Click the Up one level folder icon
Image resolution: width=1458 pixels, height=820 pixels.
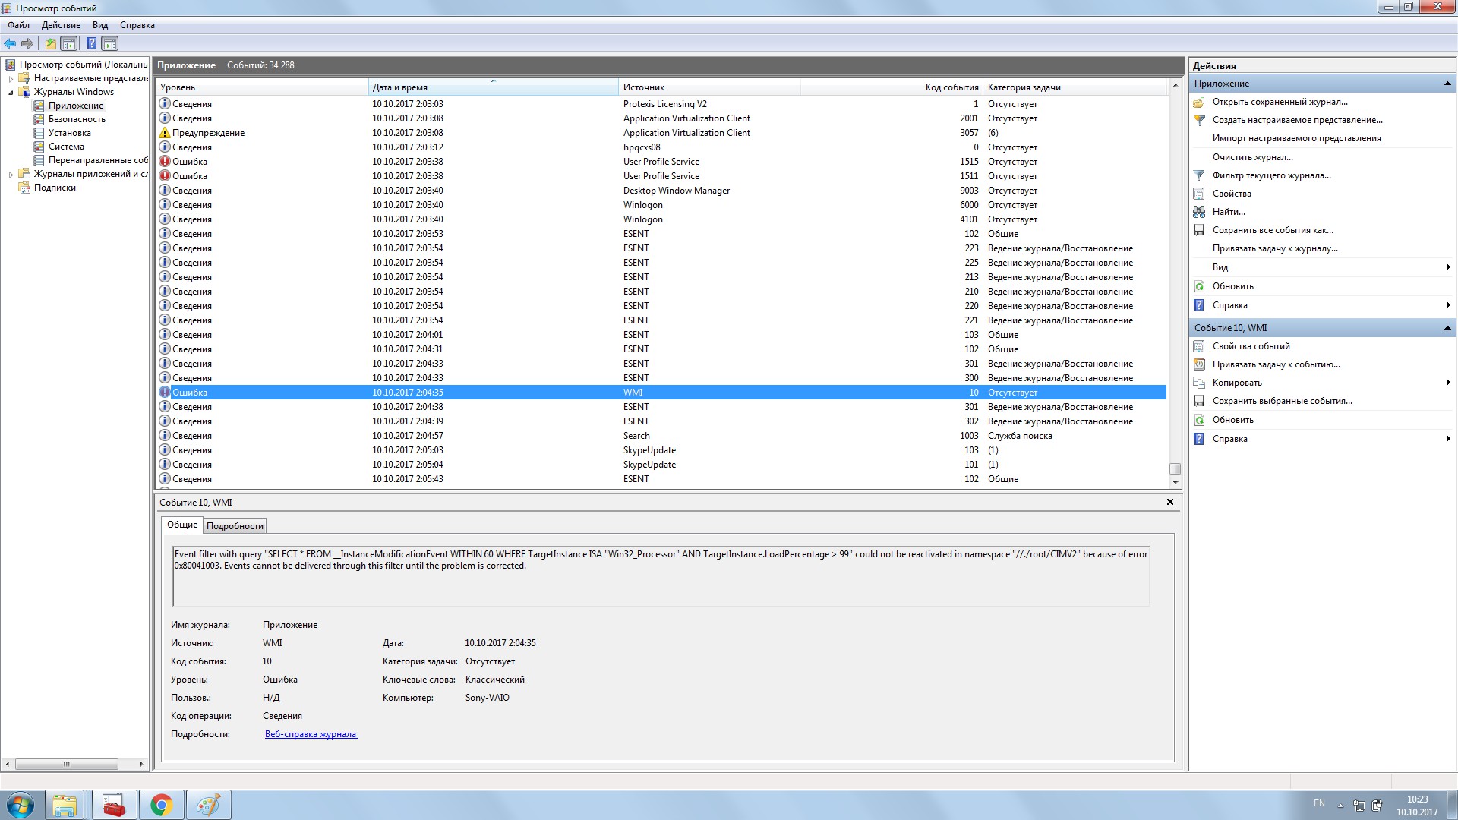click(50, 43)
